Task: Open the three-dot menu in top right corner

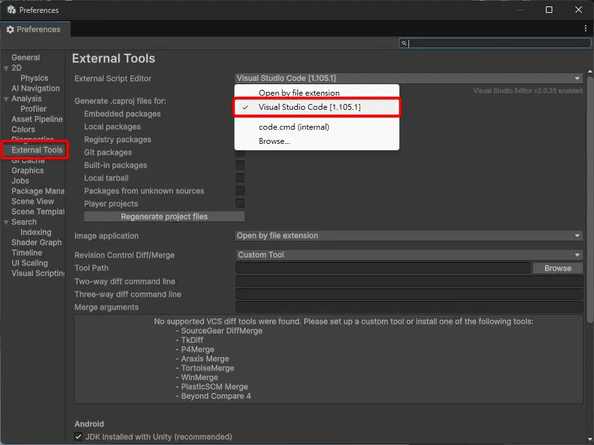Action: pos(585,29)
